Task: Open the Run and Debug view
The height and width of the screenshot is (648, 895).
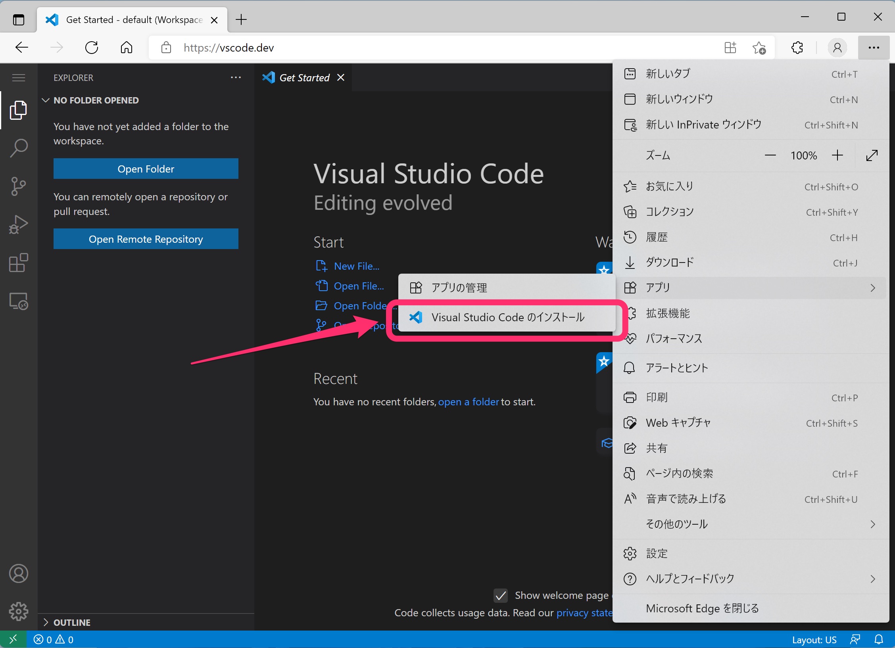Action: pos(18,224)
